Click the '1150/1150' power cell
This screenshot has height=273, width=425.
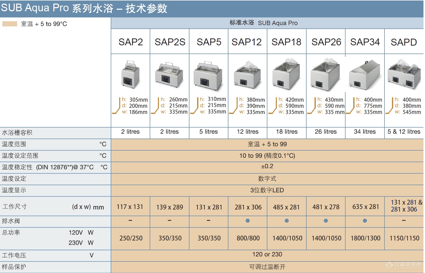[404, 238]
